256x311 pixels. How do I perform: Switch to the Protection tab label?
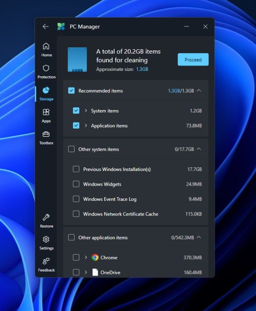[x=46, y=77]
